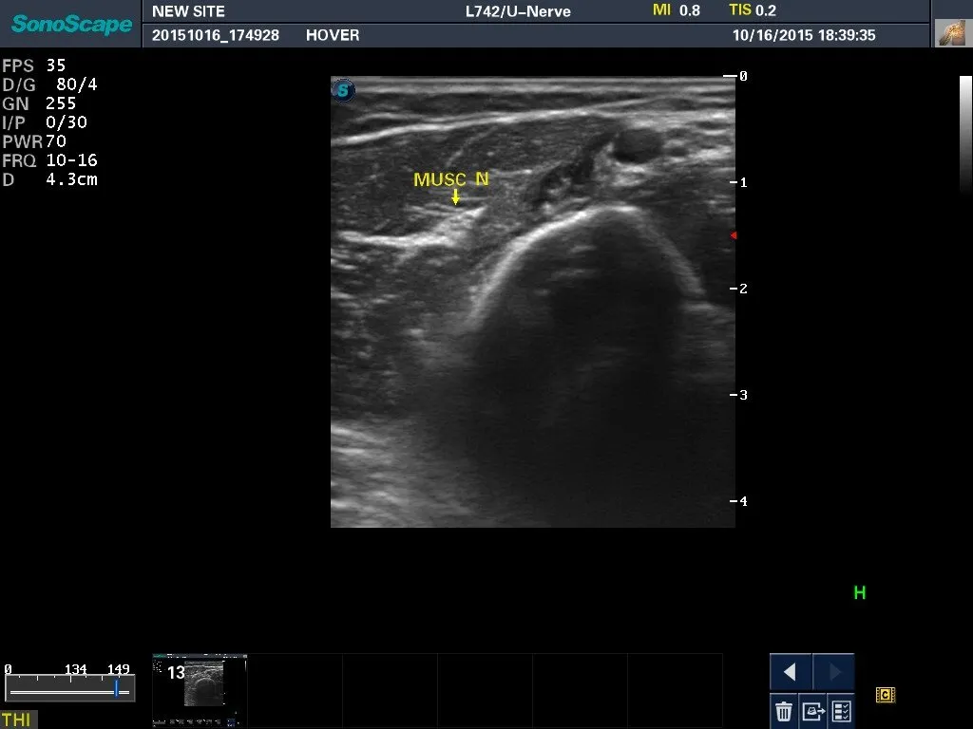
Task: Click the MUSC N annotation label
Action: (451, 178)
